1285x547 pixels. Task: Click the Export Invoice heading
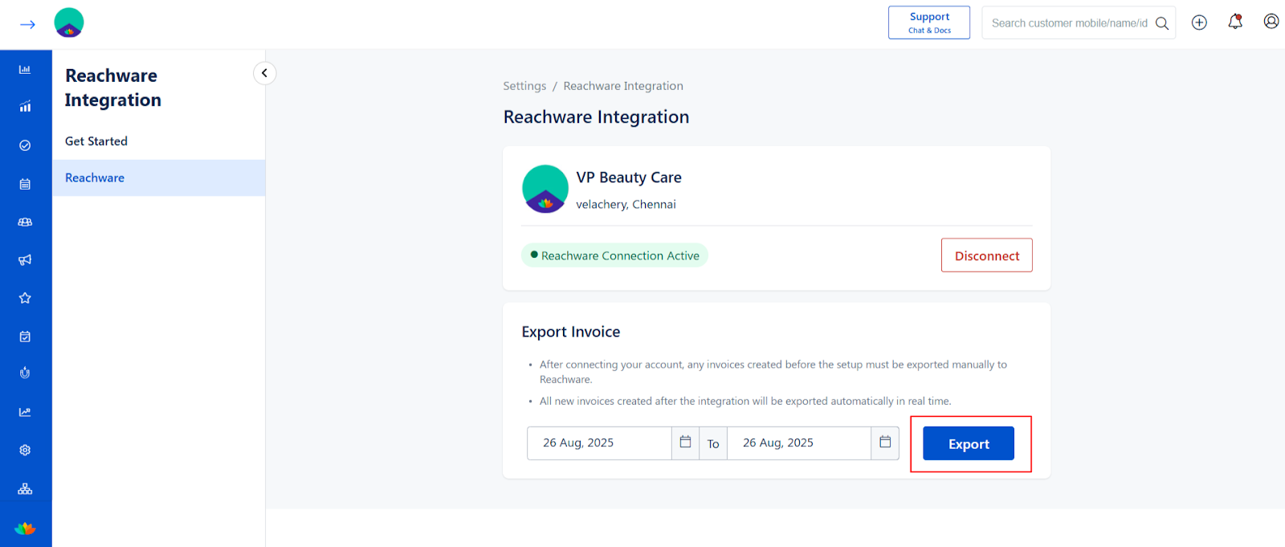coord(571,332)
